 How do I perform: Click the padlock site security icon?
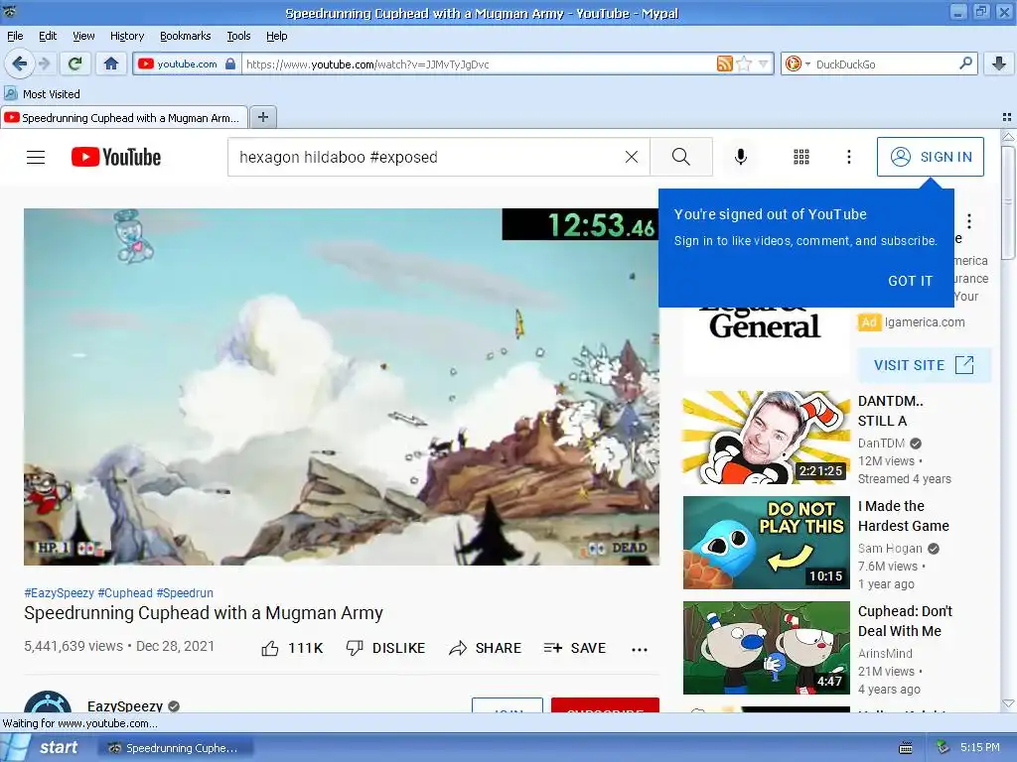[x=230, y=63]
